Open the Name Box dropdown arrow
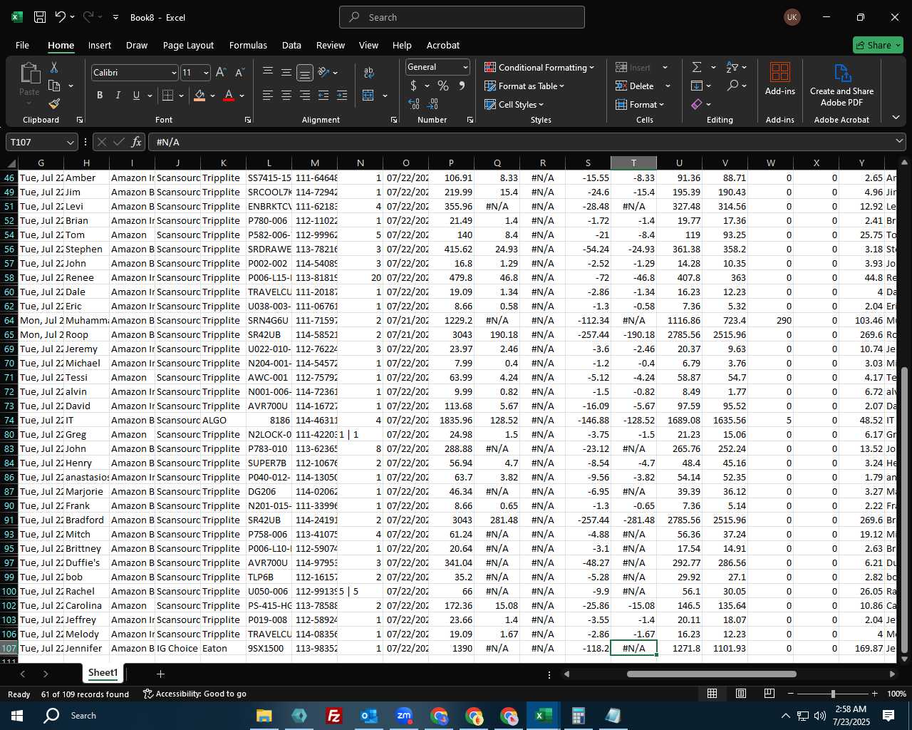 70,143
